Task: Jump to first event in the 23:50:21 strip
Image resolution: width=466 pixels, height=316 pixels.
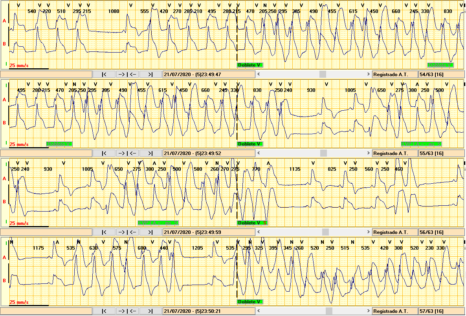Action: pos(104,311)
